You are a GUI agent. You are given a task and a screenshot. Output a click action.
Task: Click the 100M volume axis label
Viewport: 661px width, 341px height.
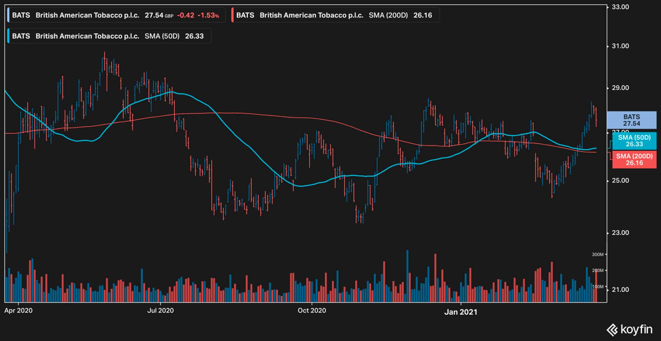click(x=597, y=287)
